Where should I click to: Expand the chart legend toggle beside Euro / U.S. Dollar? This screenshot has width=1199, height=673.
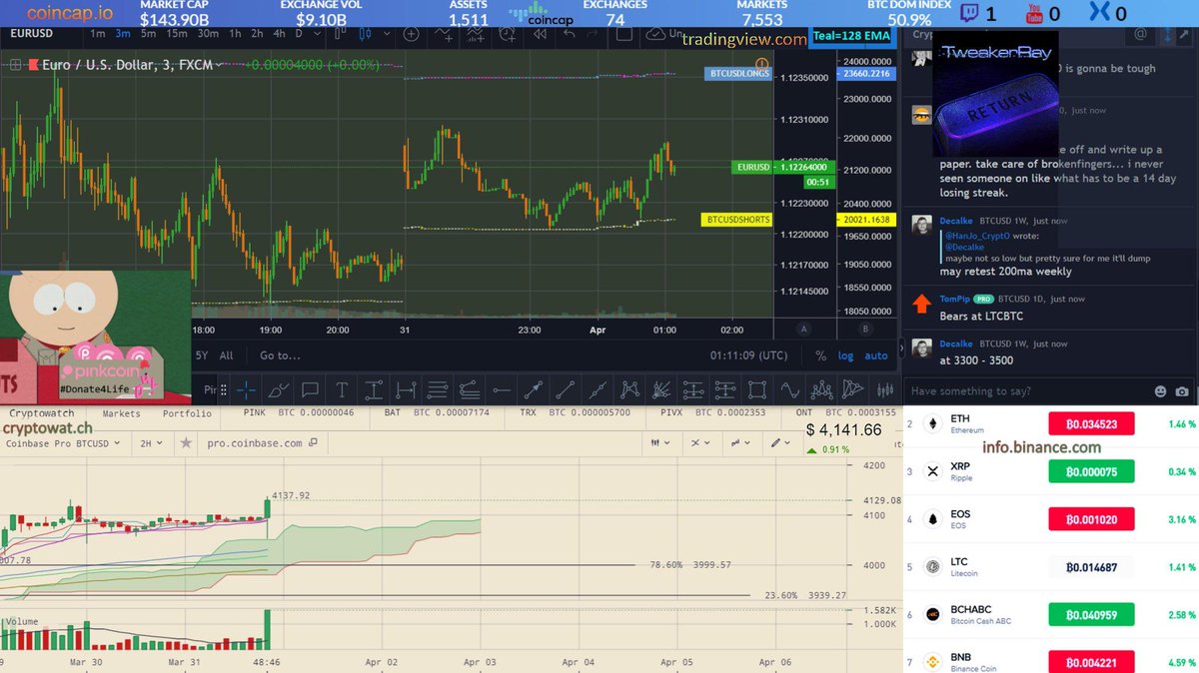click(17, 65)
